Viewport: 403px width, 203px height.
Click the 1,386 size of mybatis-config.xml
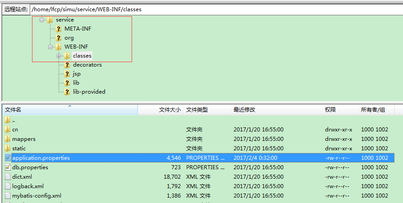174,195
